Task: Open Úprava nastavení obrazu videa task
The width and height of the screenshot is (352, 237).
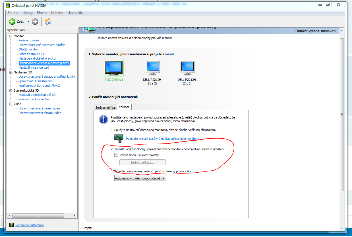Action: pos(40,113)
